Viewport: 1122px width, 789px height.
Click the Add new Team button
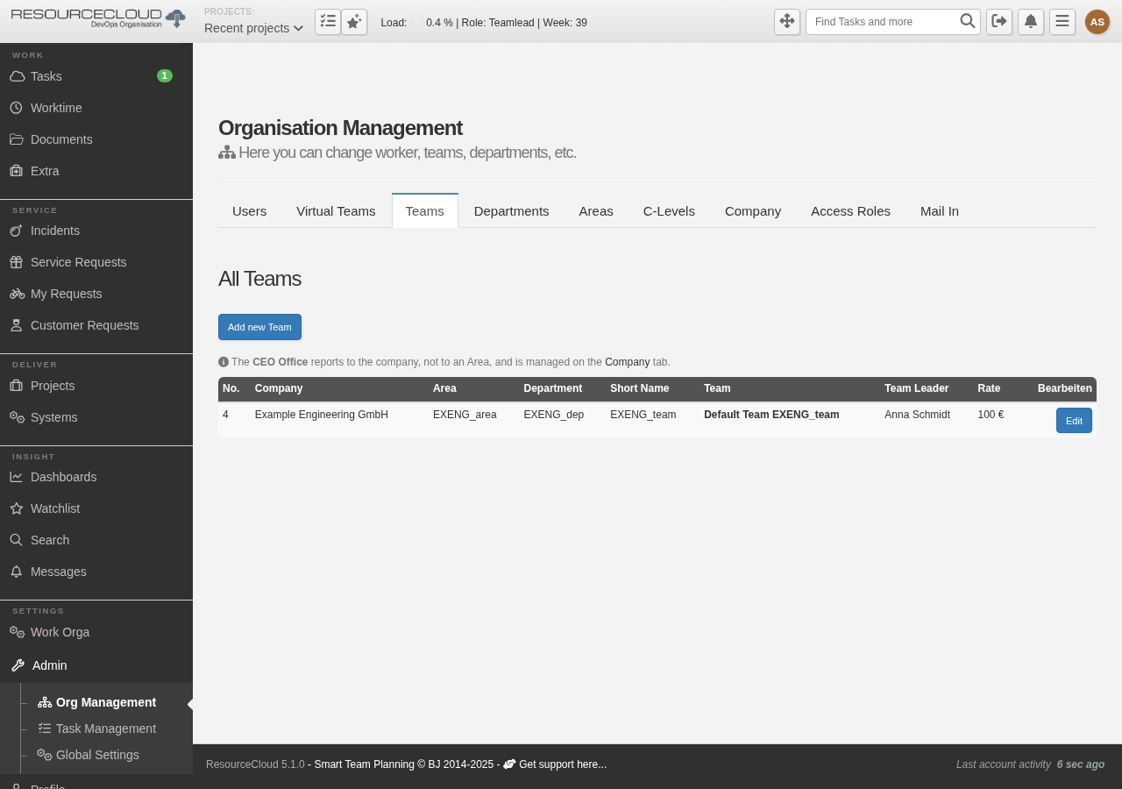point(259,327)
